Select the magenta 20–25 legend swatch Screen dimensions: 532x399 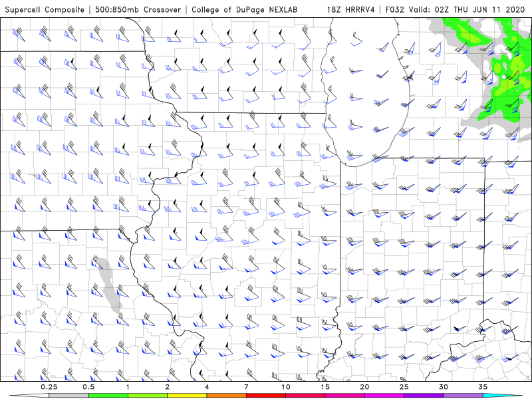(x=384, y=396)
